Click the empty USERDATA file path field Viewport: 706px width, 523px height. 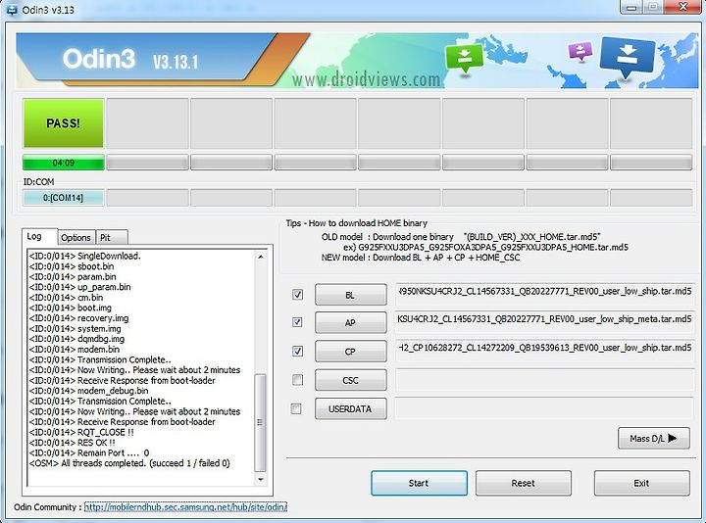click(545, 408)
